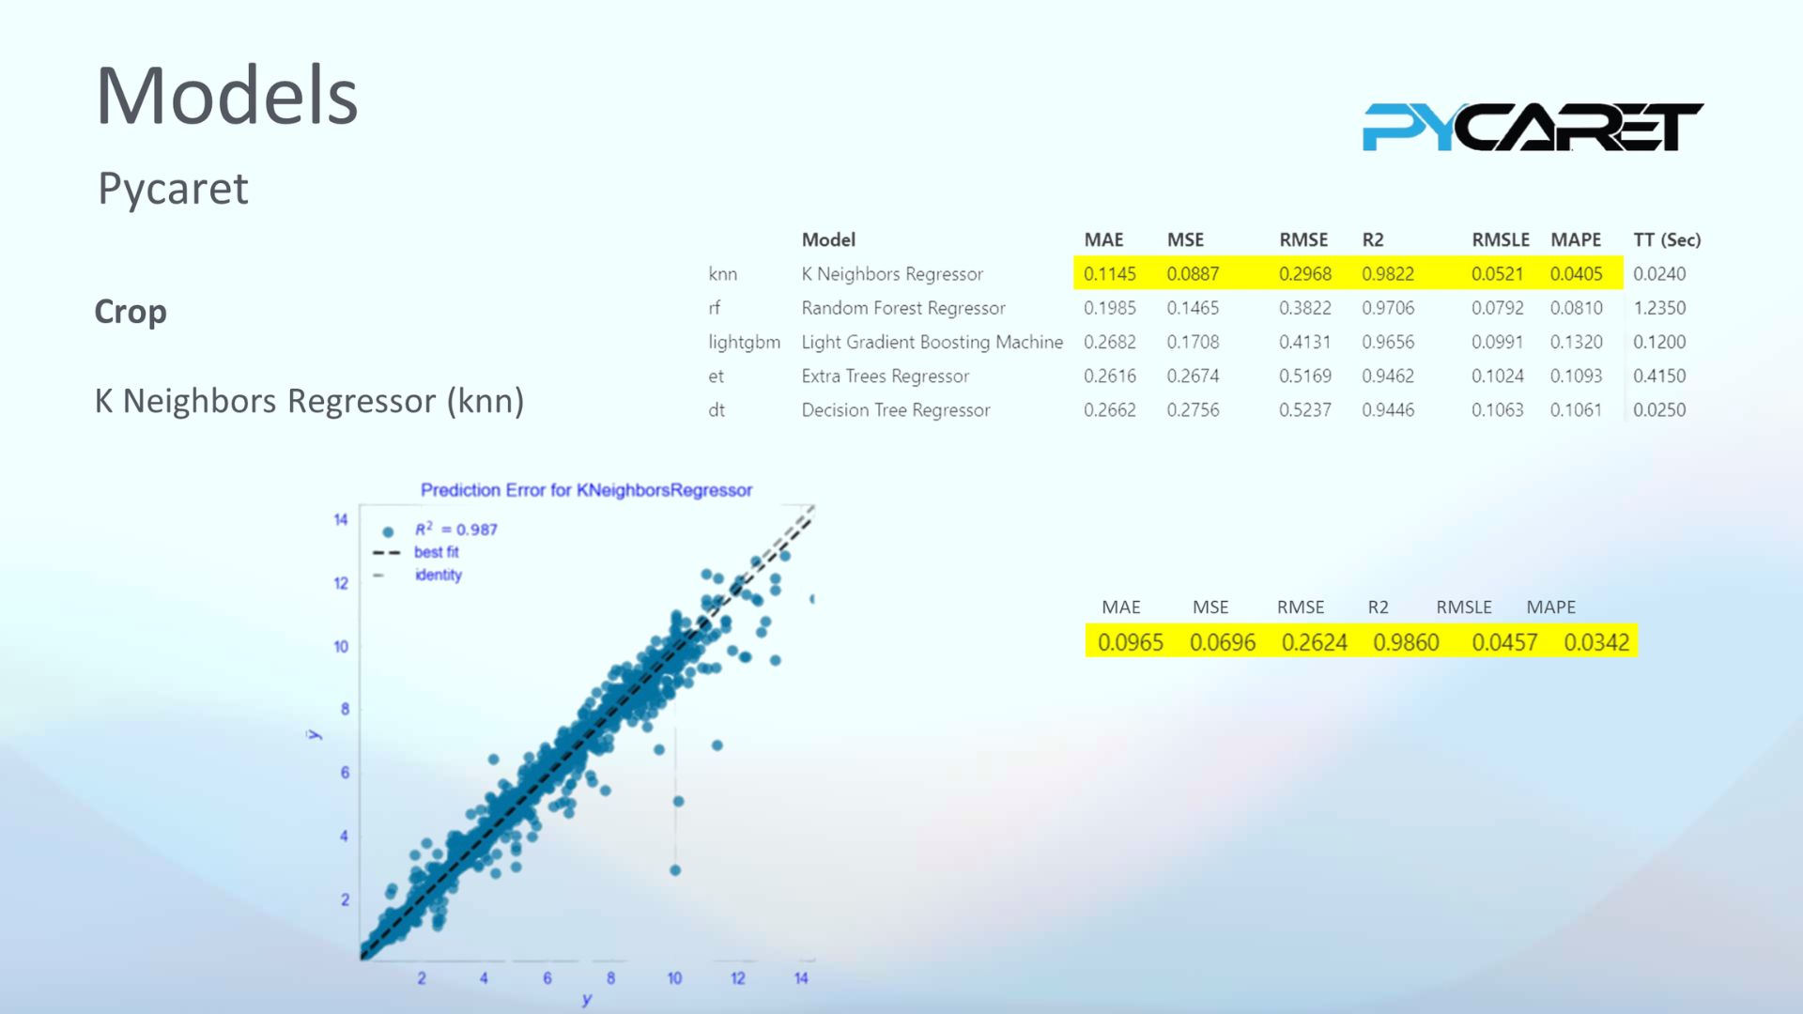Click the best fit legend entry
Viewport: 1803px width, 1014px height.
click(436, 552)
